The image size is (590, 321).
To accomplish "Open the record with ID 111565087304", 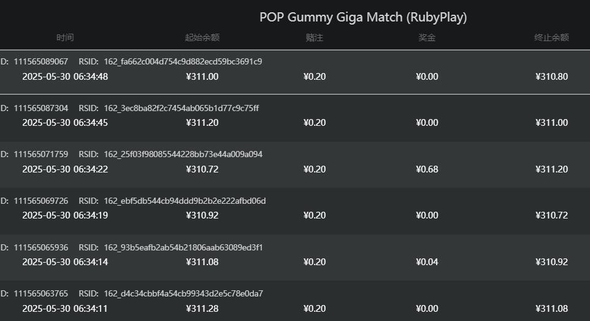I will pos(40,108).
